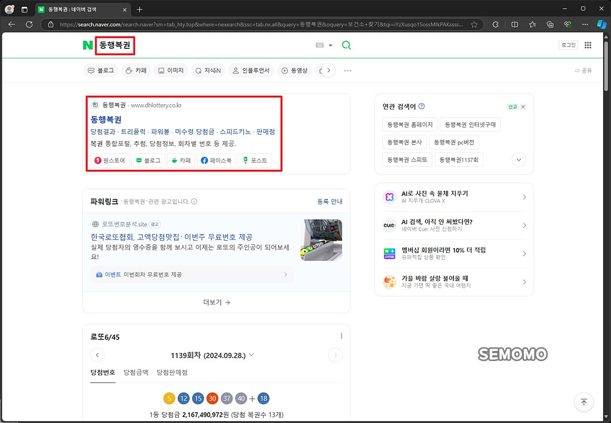Open browser essentials heart icon
The width and height of the screenshot is (611, 423).
(568, 24)
